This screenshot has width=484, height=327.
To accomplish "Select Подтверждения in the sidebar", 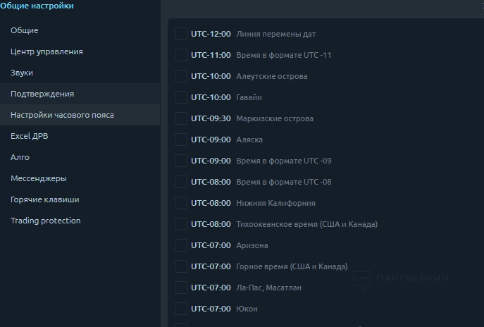I will [x=42, y=94].
